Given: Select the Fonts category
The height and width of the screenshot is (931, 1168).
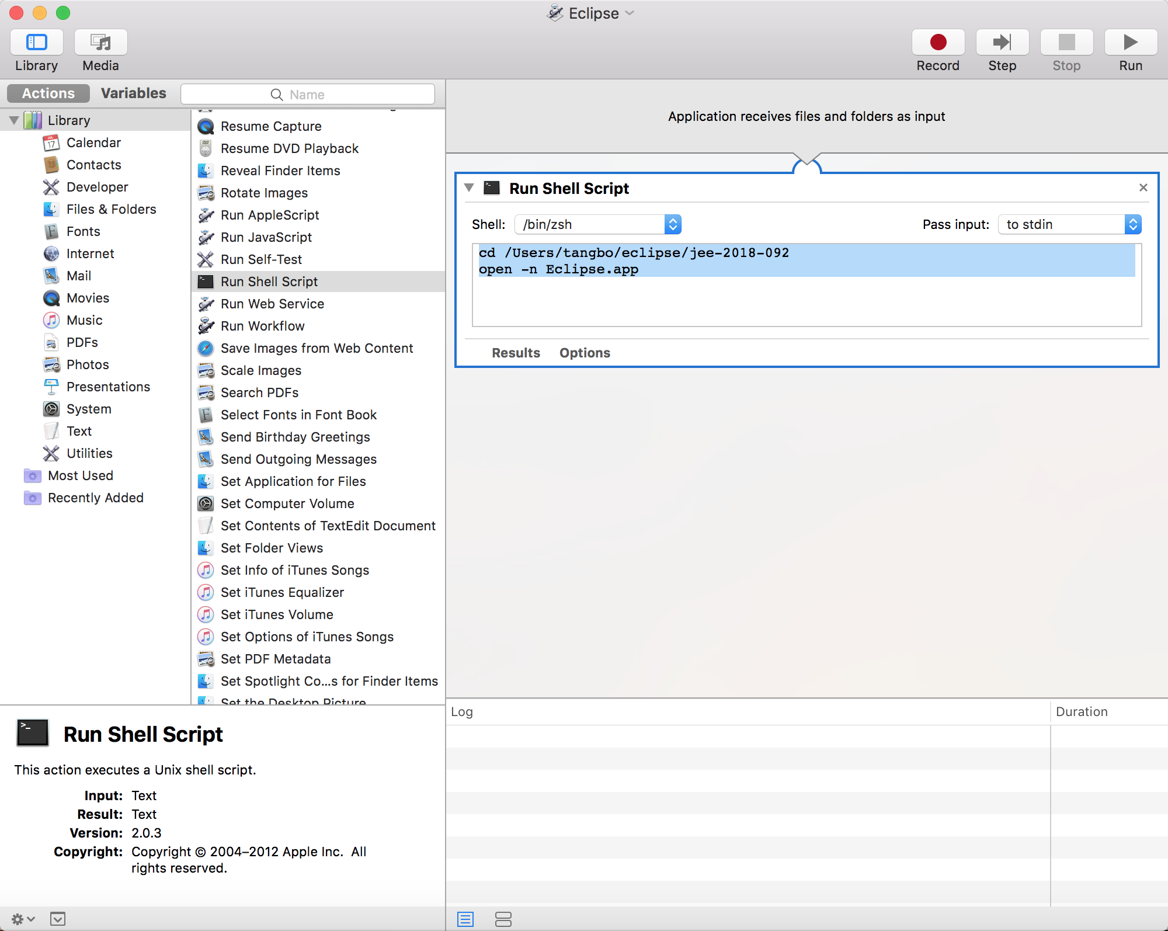Looking at the screenshot, I should point(83,231).
